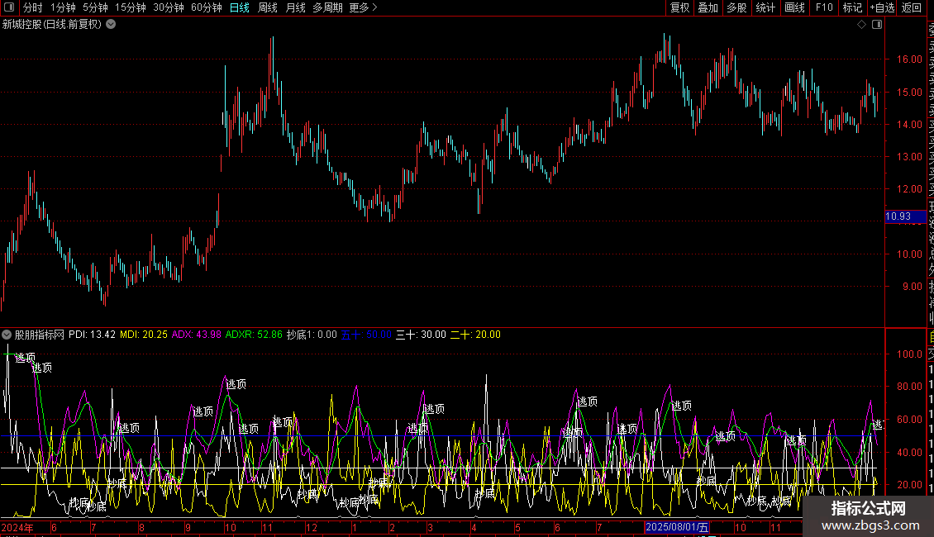This screenshot has width=934, height=537.
Task: Add stock via +自选 button
Action: (882, 7)
